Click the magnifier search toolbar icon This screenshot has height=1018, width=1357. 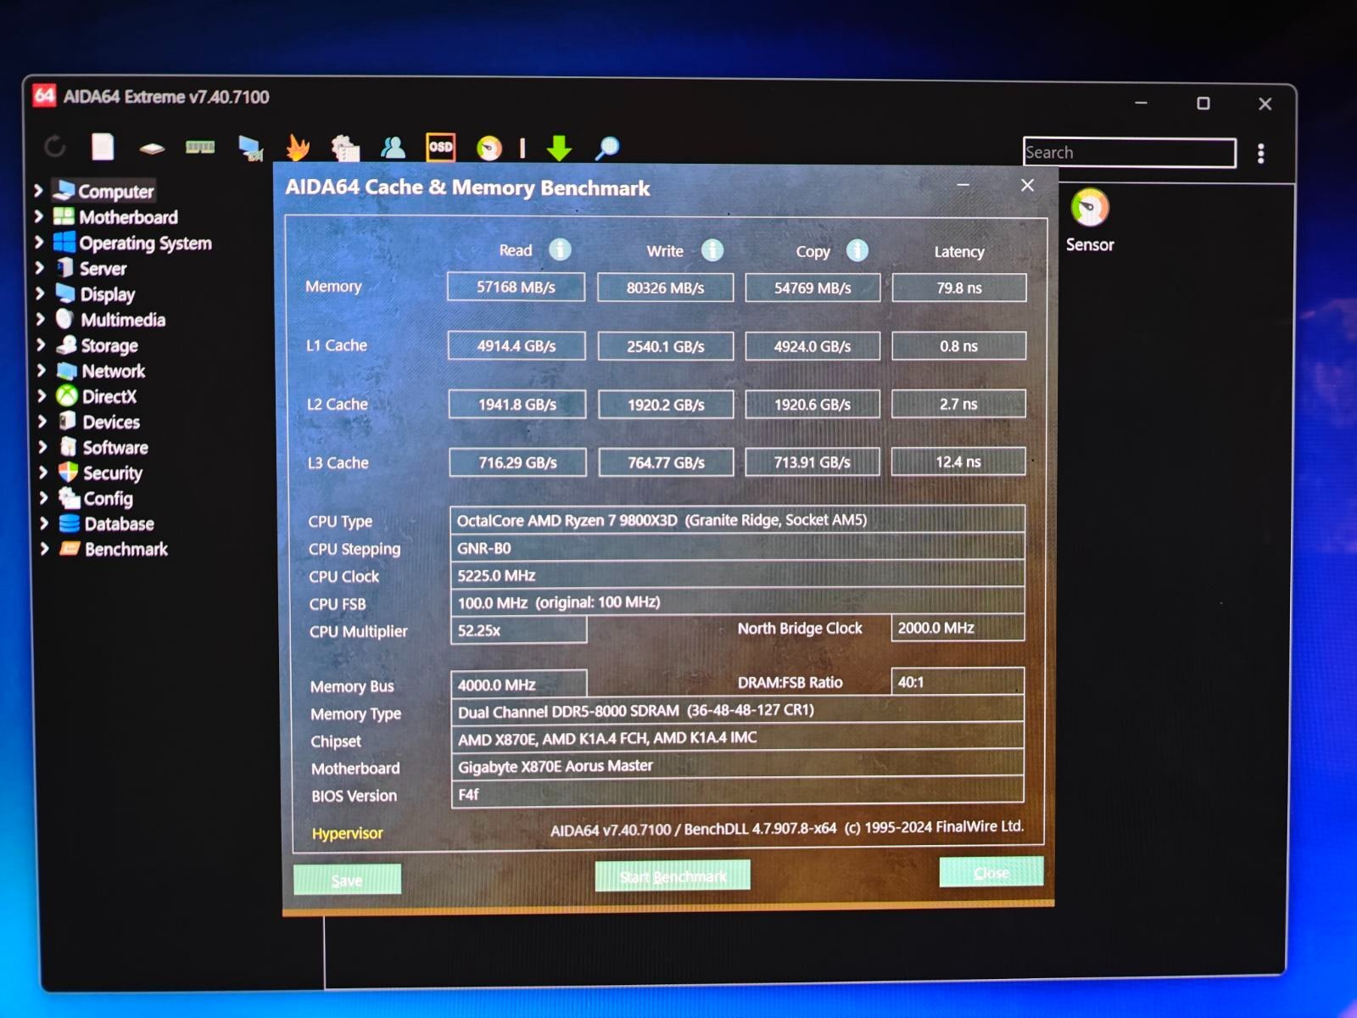[x=607, y=148]
